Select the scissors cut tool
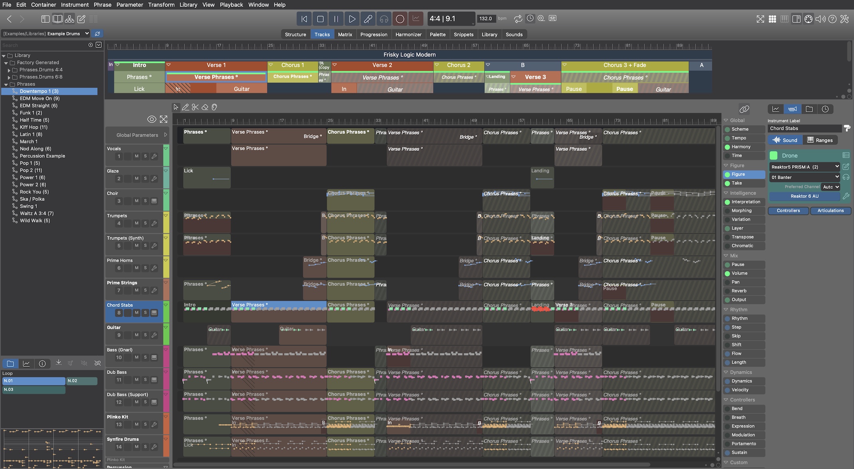The image size is (854, 469). click(195, 107)
